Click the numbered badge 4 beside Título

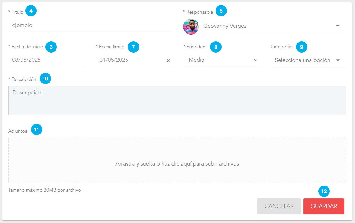click(31, 11)
